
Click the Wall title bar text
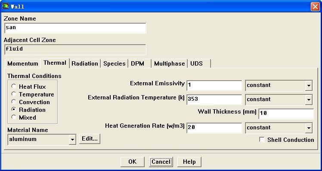18,6
